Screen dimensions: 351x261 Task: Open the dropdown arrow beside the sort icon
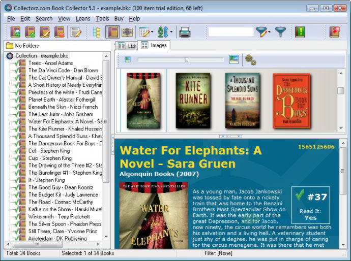pyautogui.click(x=171, y=31)
